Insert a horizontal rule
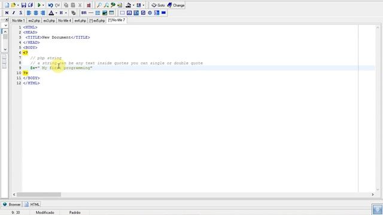The image size is (383, 215). pyautogui.click(x=91, y=13)
